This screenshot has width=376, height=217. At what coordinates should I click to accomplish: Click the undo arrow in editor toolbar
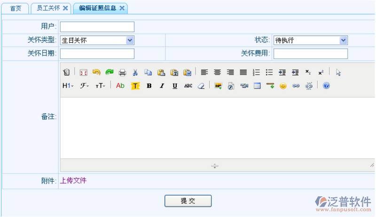(96, 72)
